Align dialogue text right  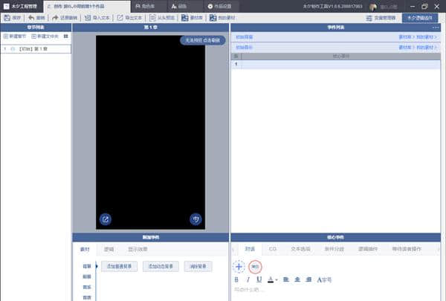click(x=308, y=279)
